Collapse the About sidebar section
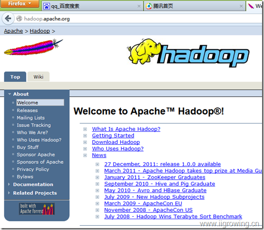264x230 pixels. pyautogui.click(x=21, y=94)
